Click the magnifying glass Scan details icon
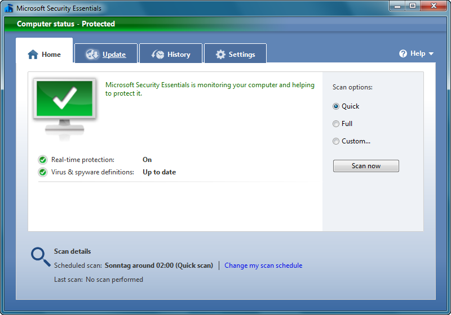This screenshot has width=451, height=315. 41,256
